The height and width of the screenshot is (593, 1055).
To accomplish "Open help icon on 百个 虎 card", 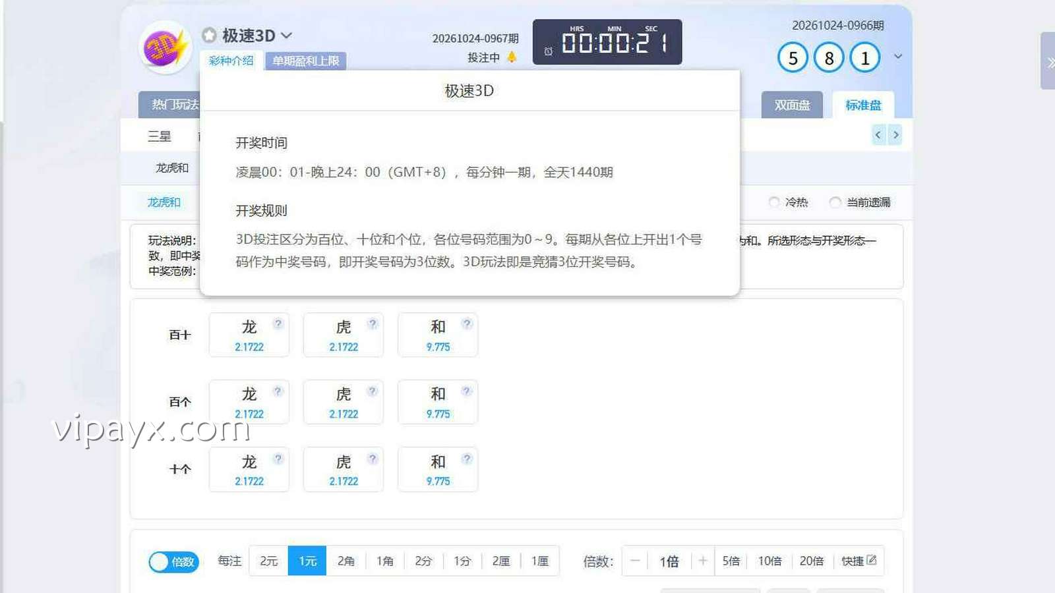I will (373, 391).
